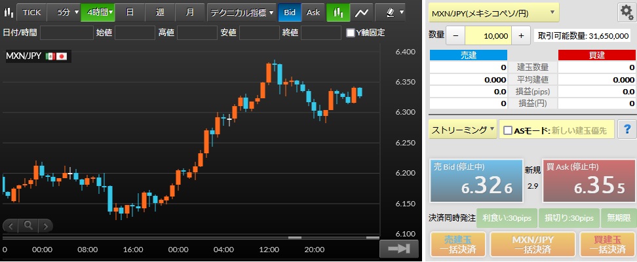Increase quantity with plus button
This screenshot has height=262, width=637.
point(521,36)
